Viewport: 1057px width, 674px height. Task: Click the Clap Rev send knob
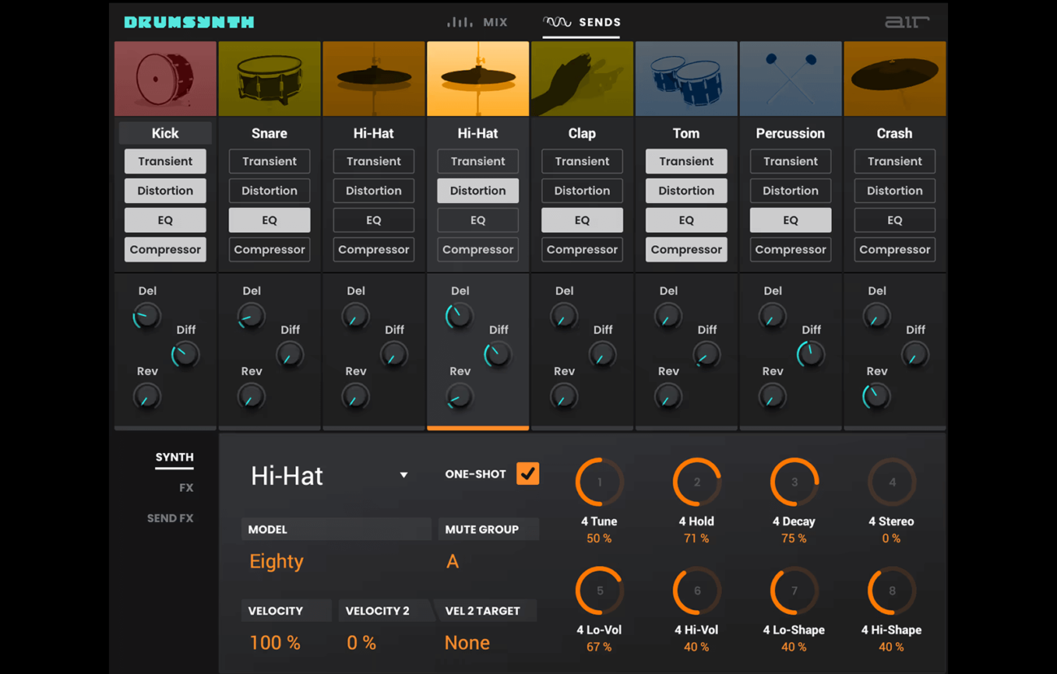pos(563,396)
